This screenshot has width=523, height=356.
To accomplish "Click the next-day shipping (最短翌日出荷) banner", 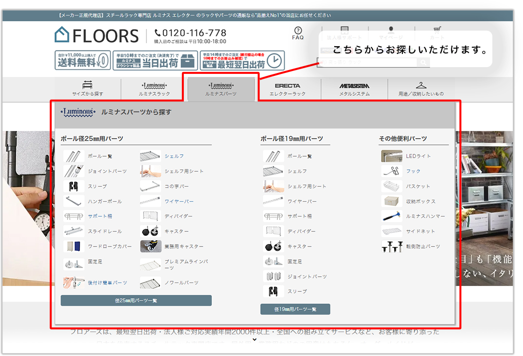I will [242, 60].
